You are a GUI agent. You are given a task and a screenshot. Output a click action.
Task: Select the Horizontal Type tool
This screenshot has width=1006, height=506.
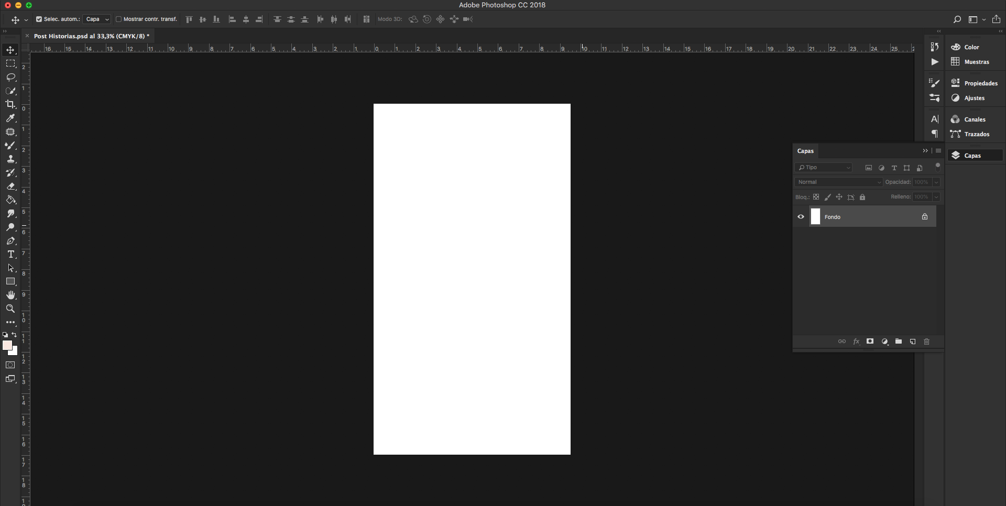point(10,255)
